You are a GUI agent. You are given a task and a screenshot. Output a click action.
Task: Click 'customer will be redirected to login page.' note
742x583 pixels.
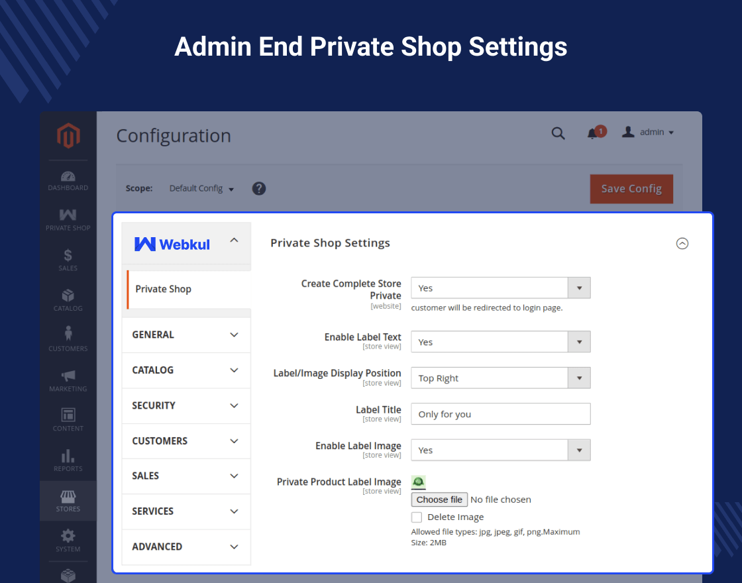(x=487, y=307)
